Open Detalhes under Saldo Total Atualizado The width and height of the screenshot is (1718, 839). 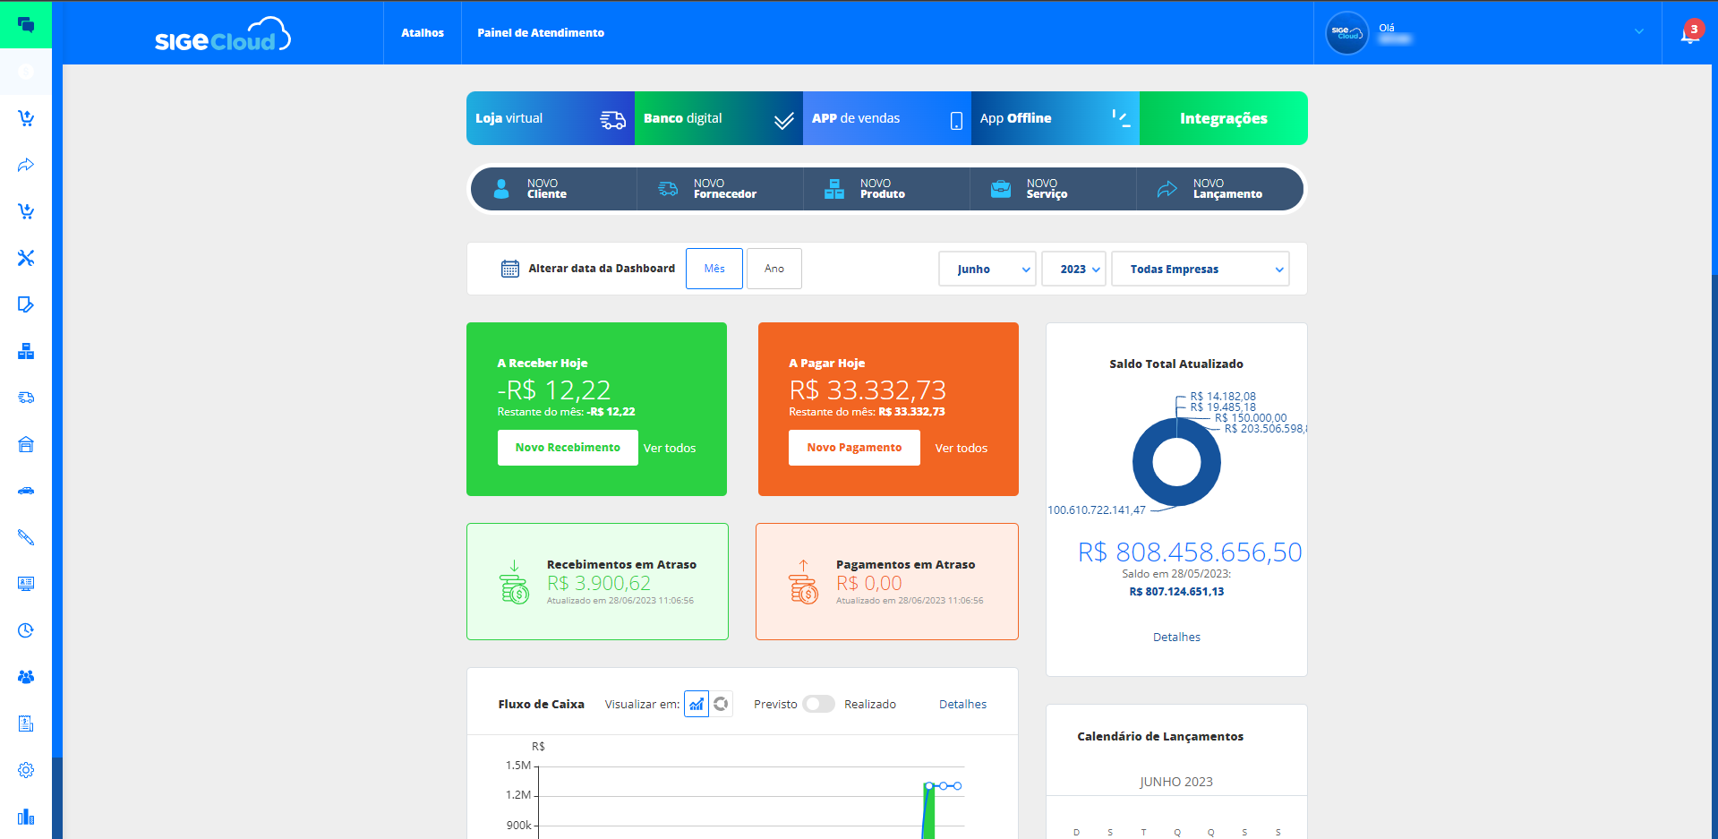point(1175,637)
